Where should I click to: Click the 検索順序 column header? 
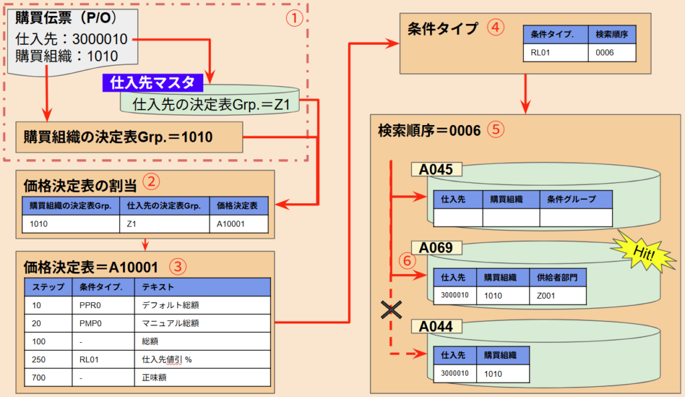(612, 35)
